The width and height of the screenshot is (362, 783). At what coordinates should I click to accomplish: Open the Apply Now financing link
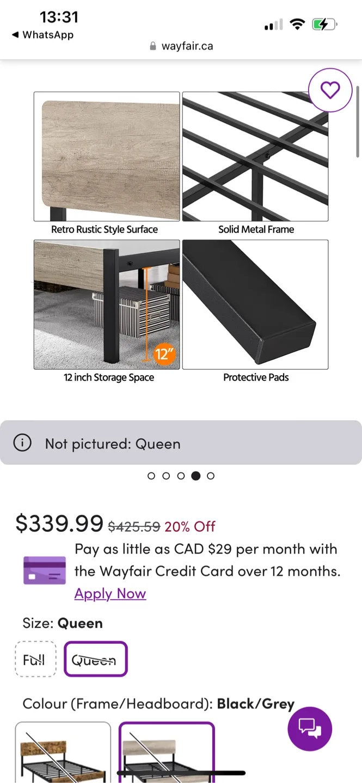coord(110,593)
